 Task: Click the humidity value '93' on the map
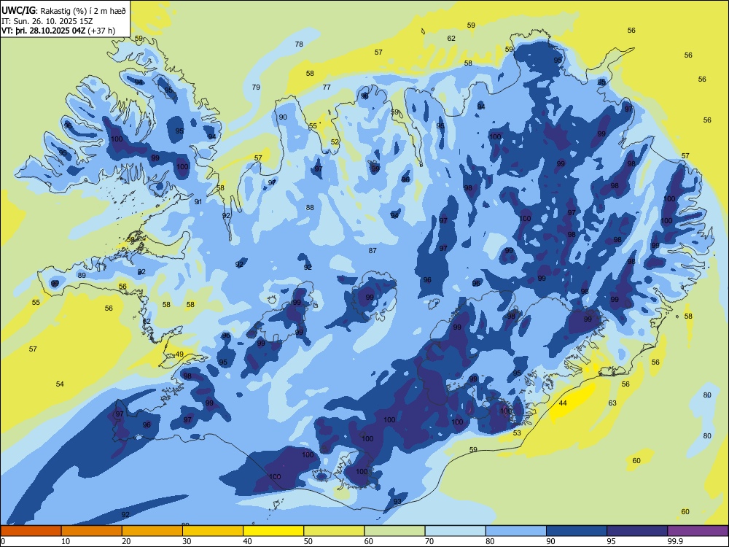(x=397, y=502)
